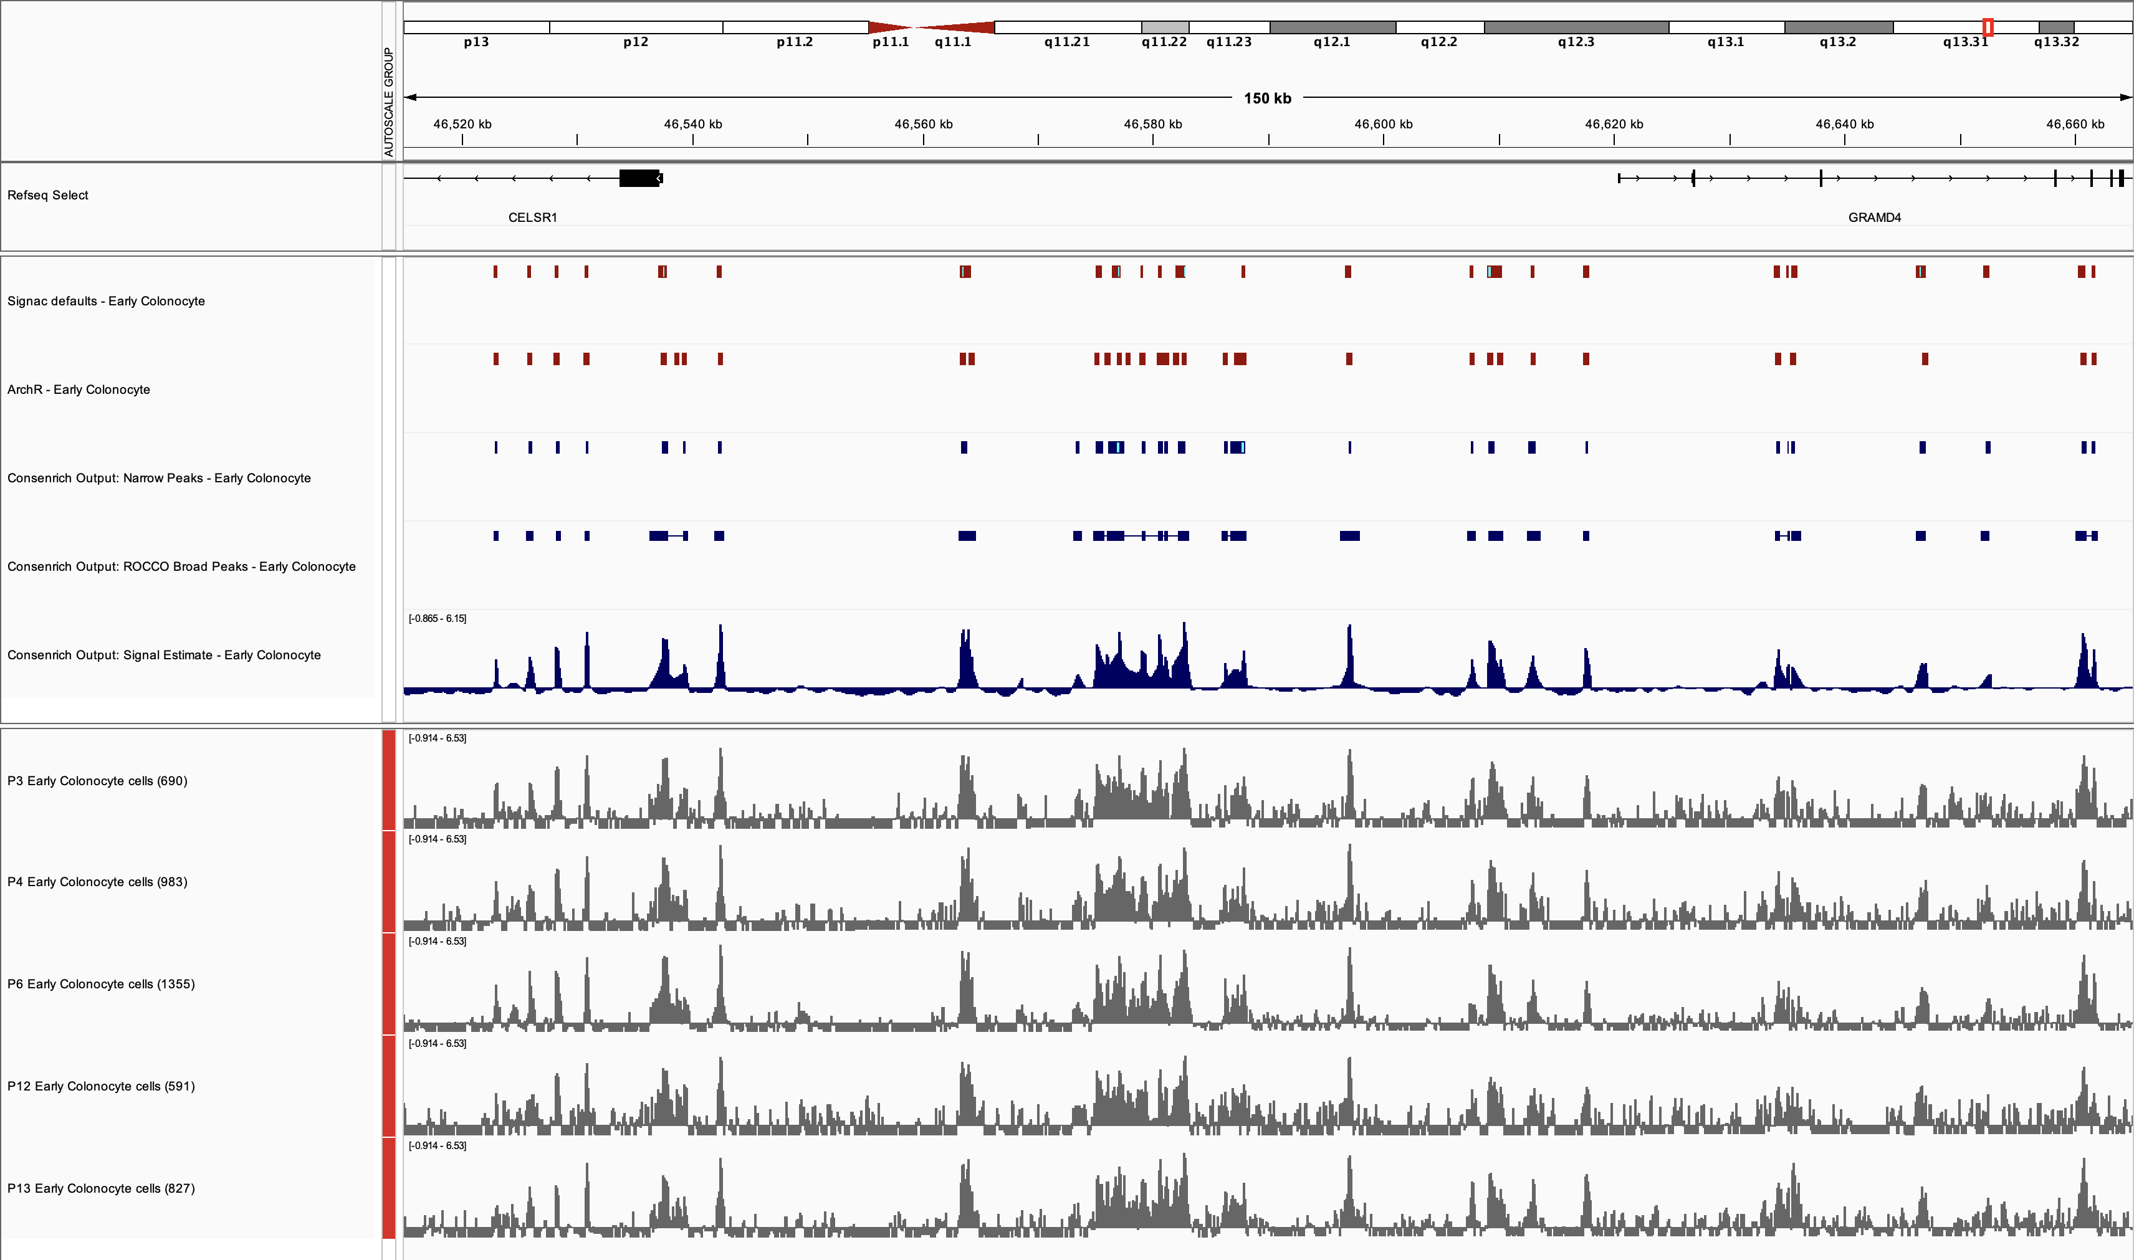Select the P13 Early Colonocyte cells (827) track
This screenshot has width=2134, height=1260.
tap(101, 1188)
